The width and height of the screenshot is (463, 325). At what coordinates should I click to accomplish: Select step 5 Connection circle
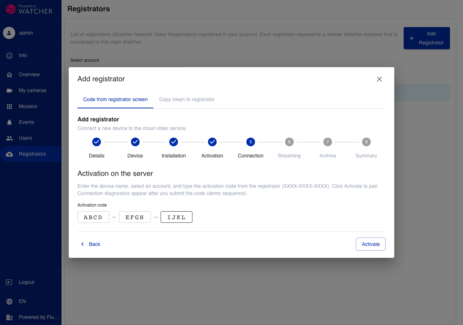click(251, 142)
